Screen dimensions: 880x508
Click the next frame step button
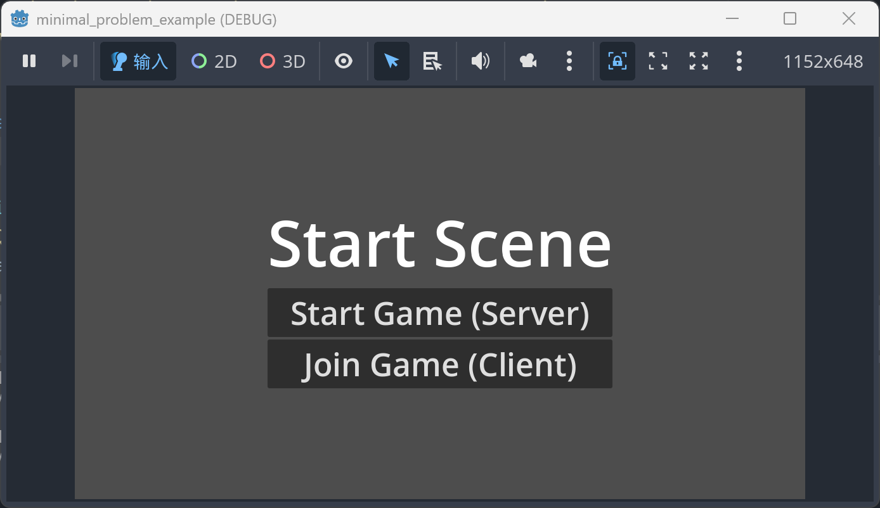coord(69,61)
